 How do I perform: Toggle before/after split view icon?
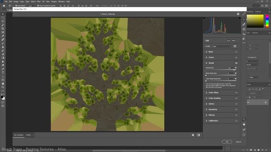click(199, 135)
